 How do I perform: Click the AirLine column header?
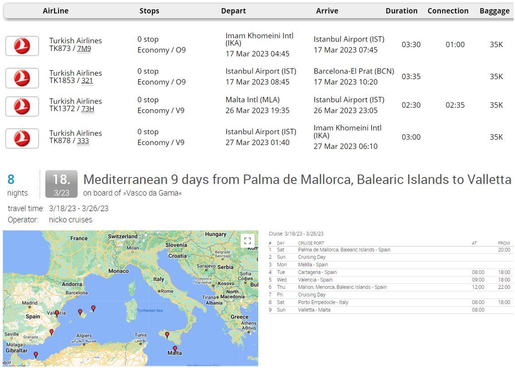[55, 11]
